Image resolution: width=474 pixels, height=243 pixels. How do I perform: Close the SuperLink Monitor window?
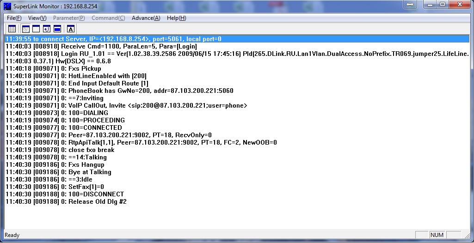click(x=460, y=4)
